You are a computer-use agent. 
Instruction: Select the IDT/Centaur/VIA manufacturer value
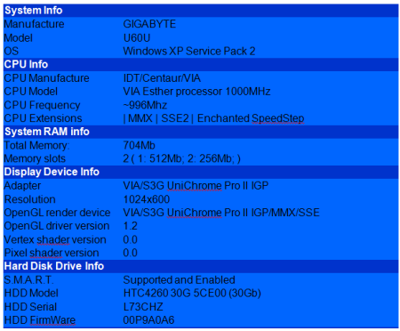162,78
